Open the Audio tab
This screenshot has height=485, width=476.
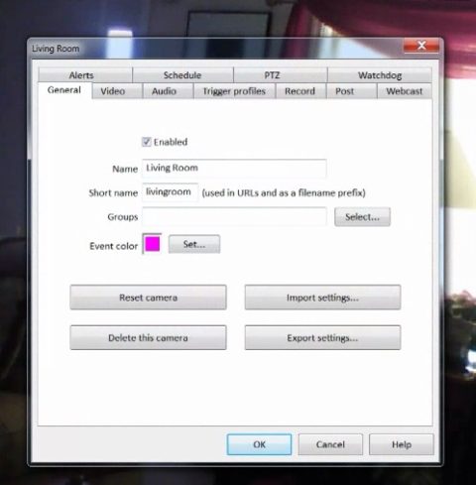click(x=168, y=91)
